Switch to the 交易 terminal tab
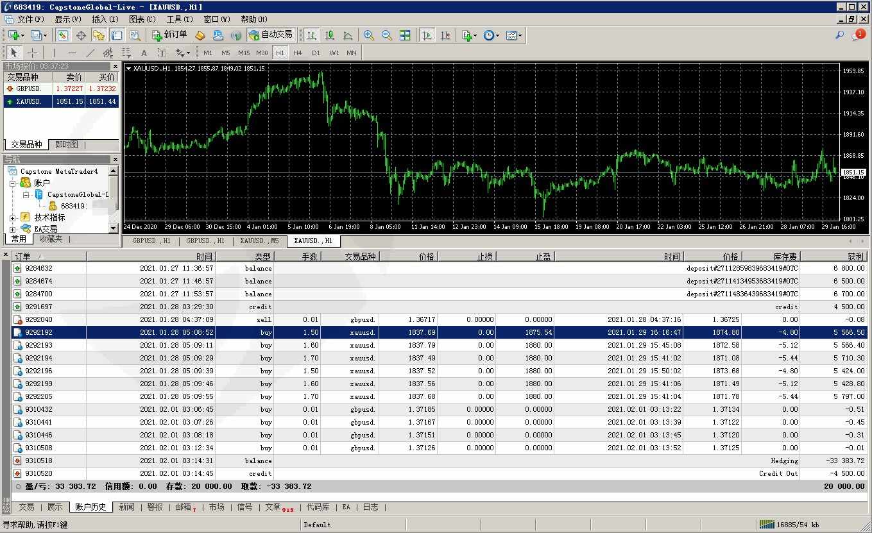 (x=26, y=507)
